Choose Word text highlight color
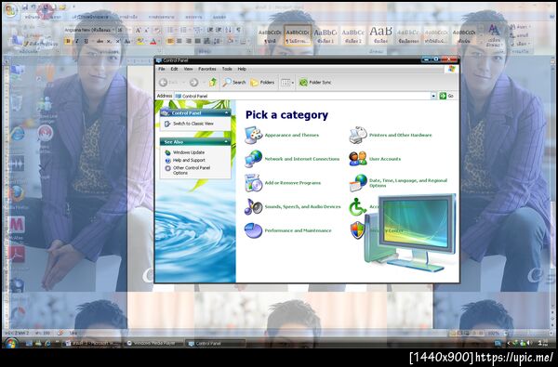Image resolution: width=558 pixels, height=367 pixels. (x=139, y=42)
